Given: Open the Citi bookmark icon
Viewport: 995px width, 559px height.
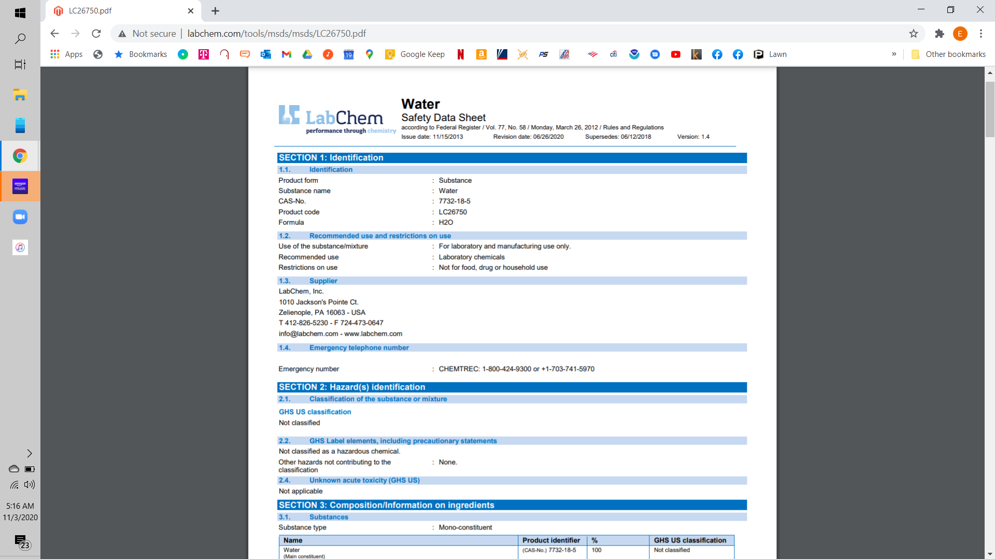Looking at the screenshot, I should click(x=614, y=54).
